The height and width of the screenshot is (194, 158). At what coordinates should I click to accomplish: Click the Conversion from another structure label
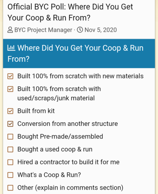pos(68,124)
